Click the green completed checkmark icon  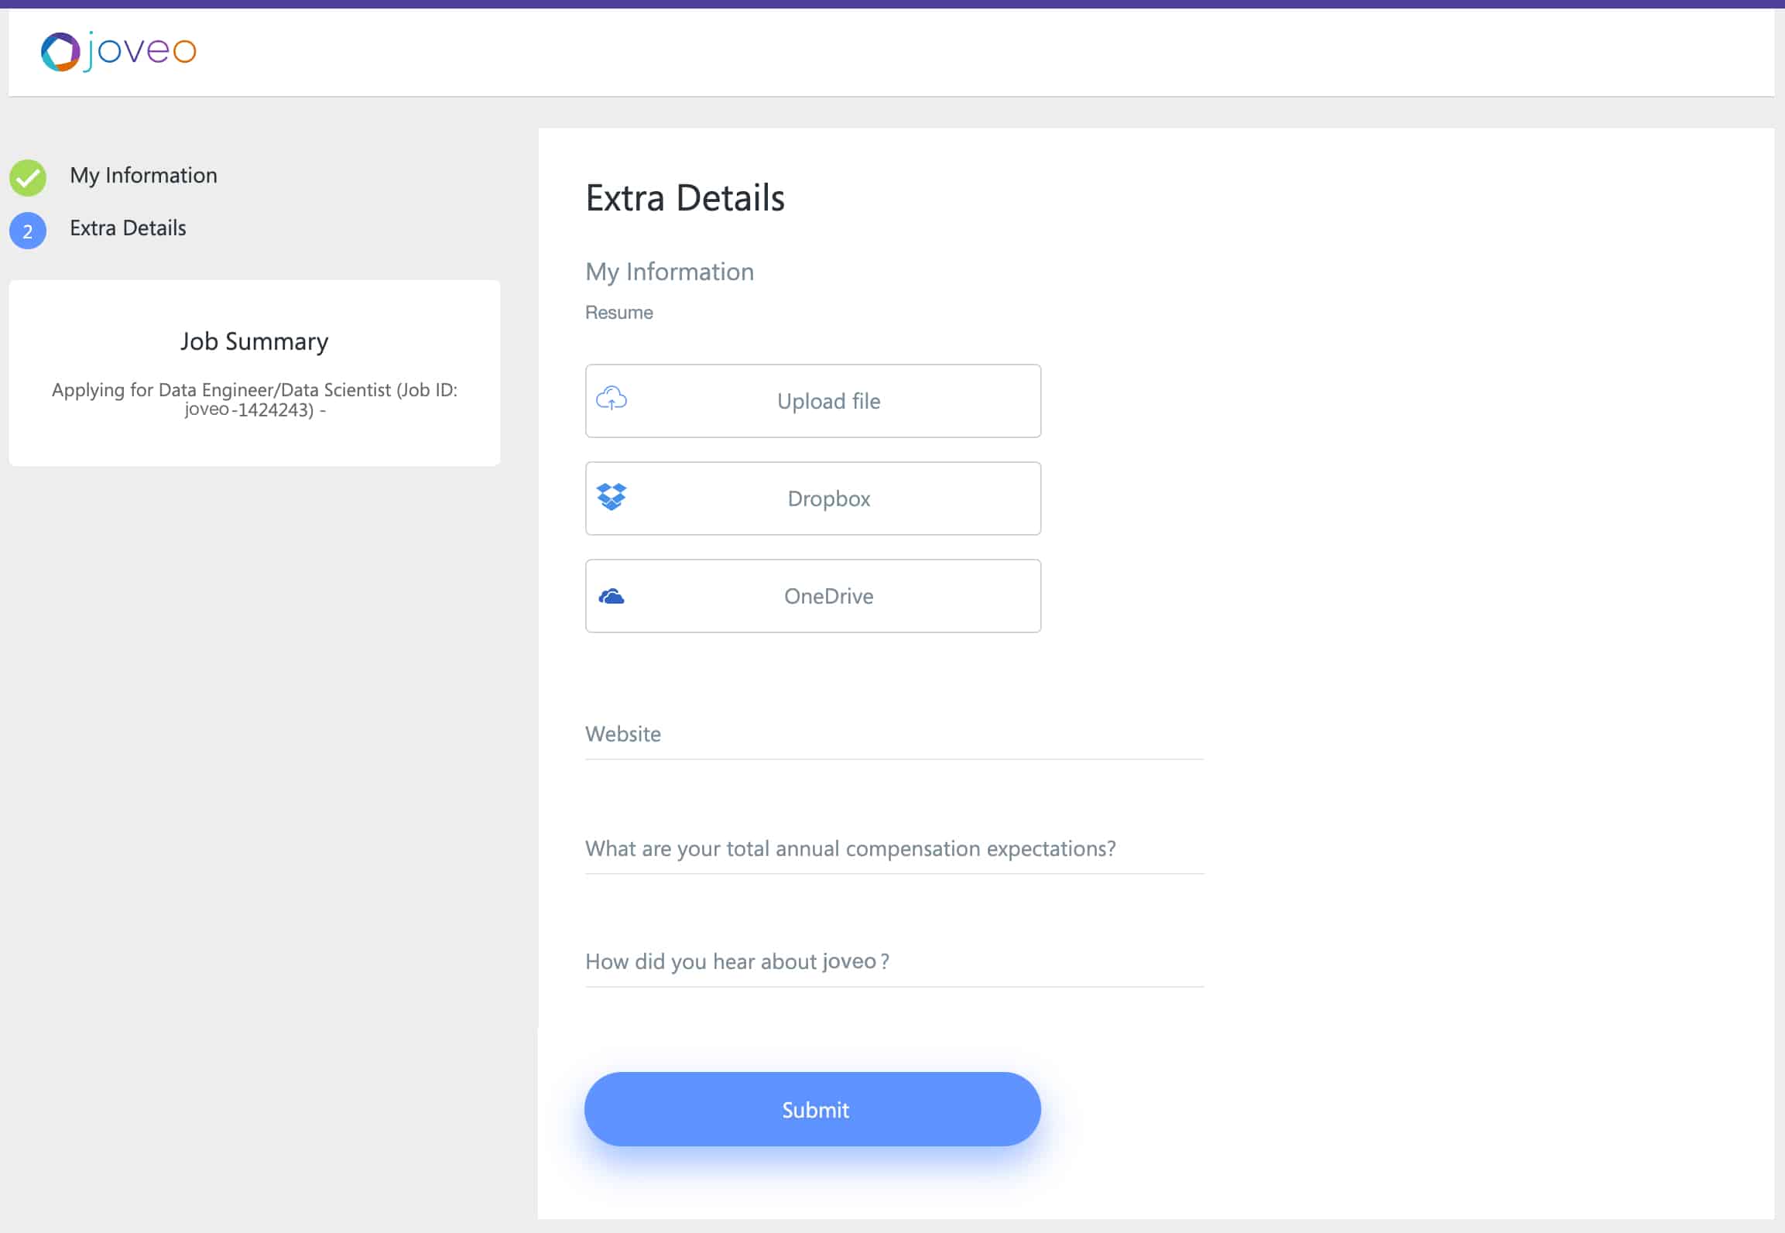pos(28,177)
